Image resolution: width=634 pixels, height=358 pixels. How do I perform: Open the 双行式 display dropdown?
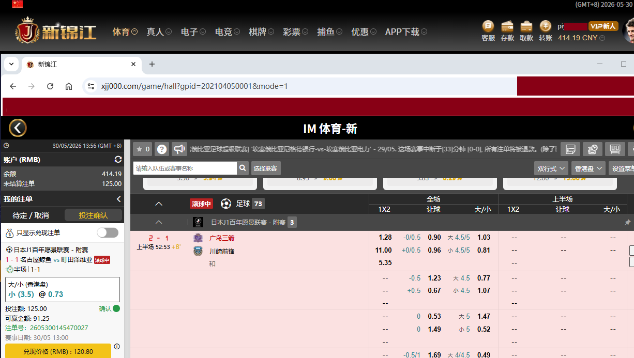(x=551, y=168)
